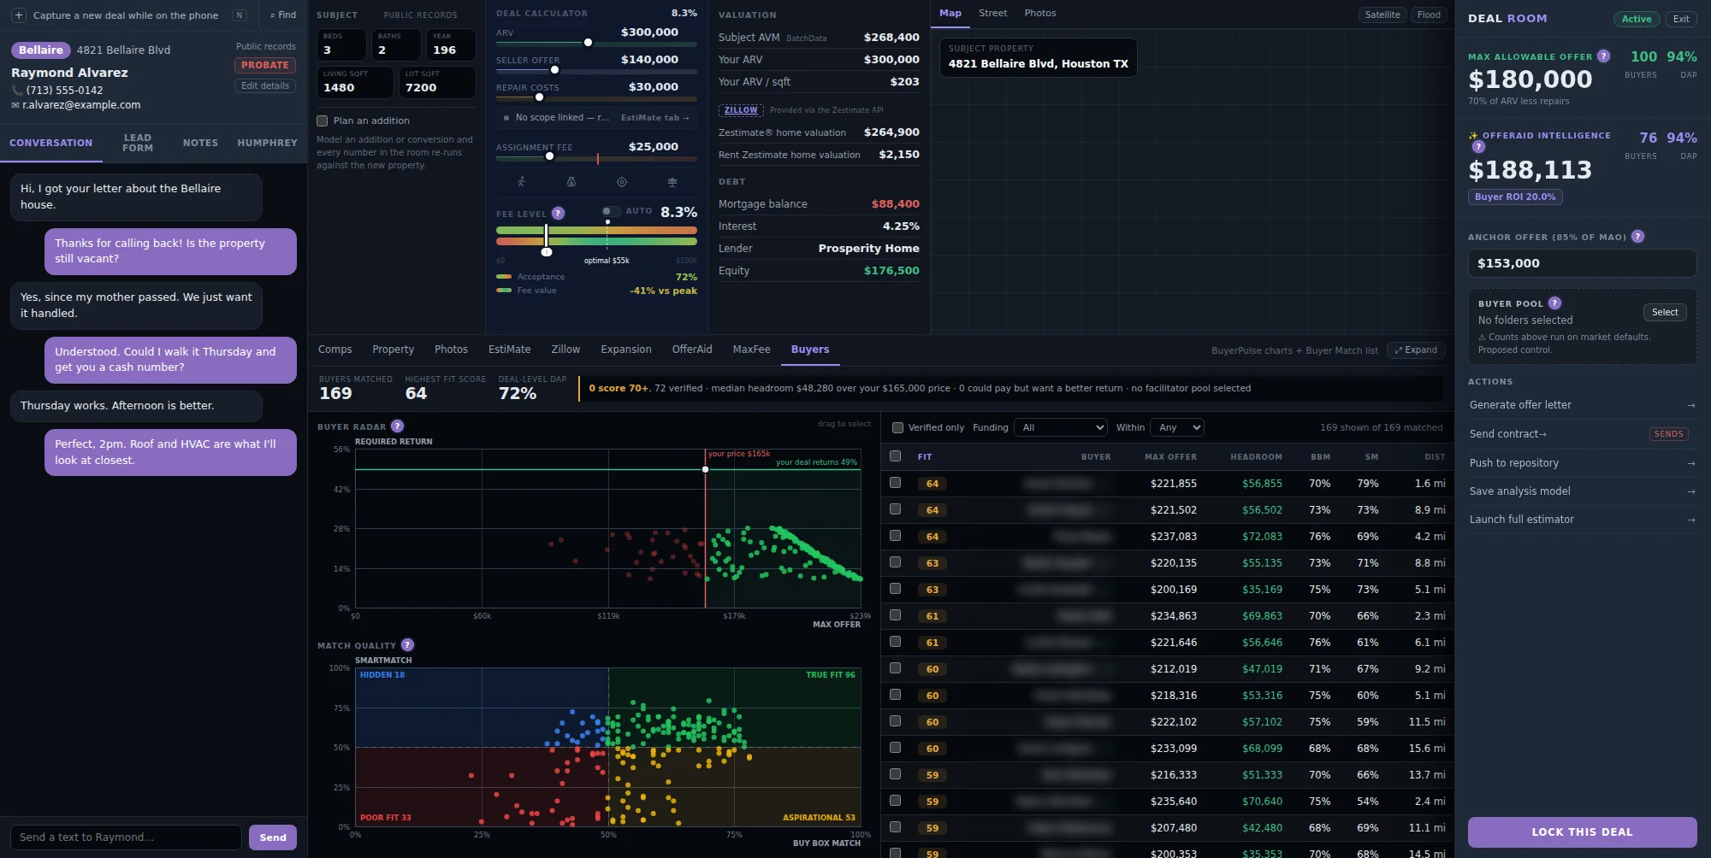Screen dimensions: 1711x858
Task: Check the buyer row with max offer $220,135
Action: click(x=896, y=562)
